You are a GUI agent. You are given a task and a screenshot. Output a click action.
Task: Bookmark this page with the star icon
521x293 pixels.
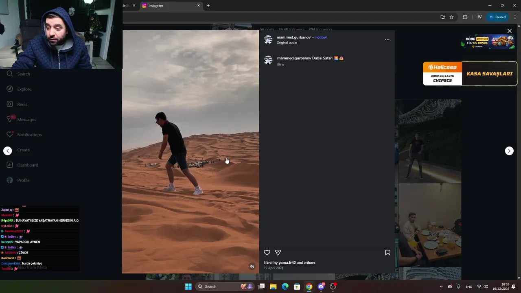point(451,17)
